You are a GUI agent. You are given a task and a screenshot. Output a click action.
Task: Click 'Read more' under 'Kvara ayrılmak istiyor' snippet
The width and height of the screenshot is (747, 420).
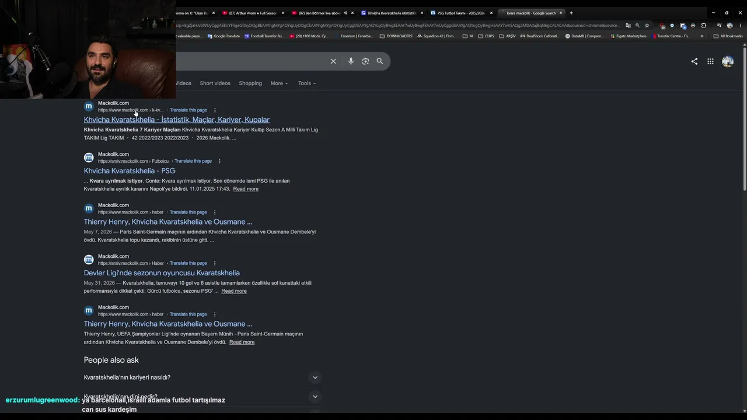tap(246, 189)
